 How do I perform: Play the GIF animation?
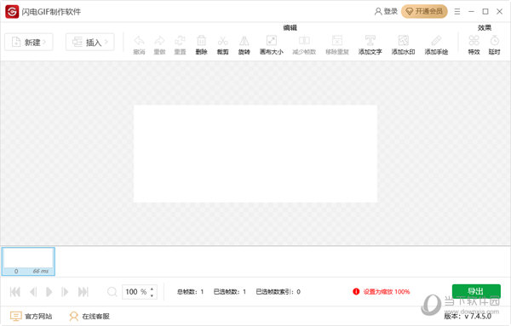49,292
